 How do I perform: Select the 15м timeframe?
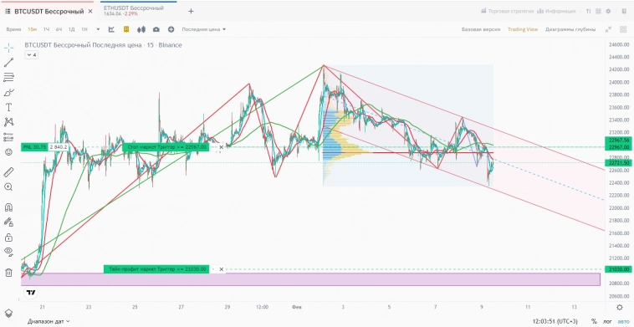click(x=33, y=29)
